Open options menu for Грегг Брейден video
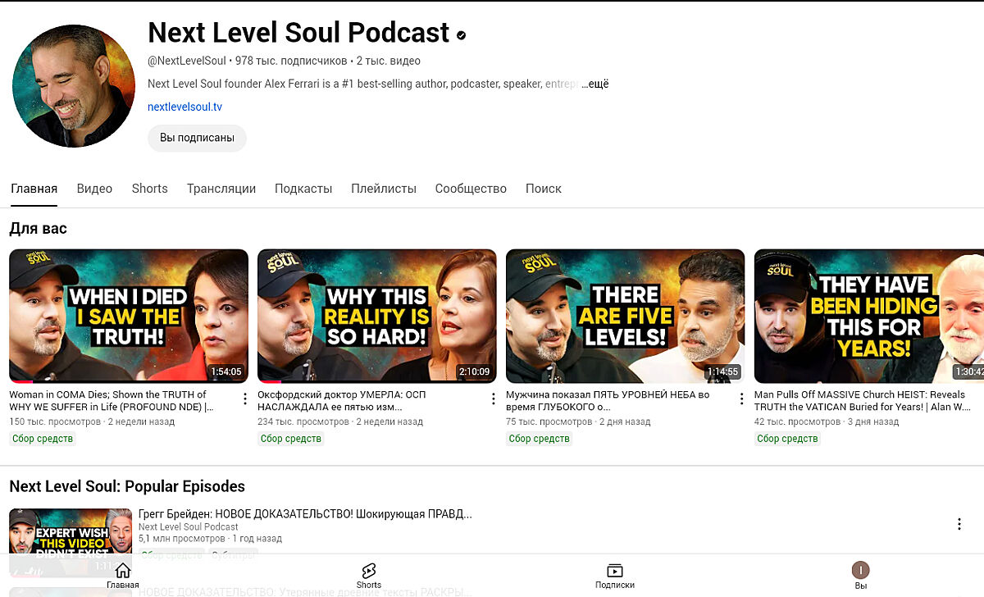The height and width of the screenshot is (597, 984). (x=959, y=524)
